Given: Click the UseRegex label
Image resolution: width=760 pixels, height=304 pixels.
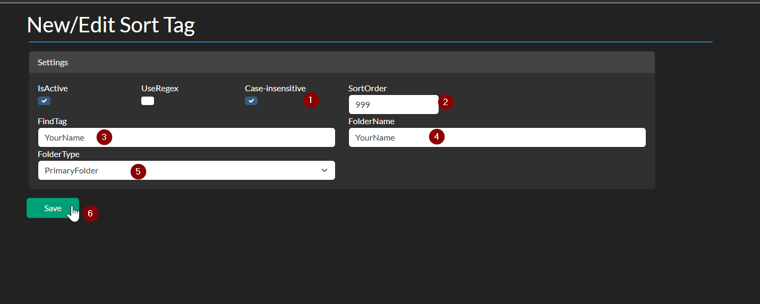Looking at the screenshot, I should [x=160, y=89].
